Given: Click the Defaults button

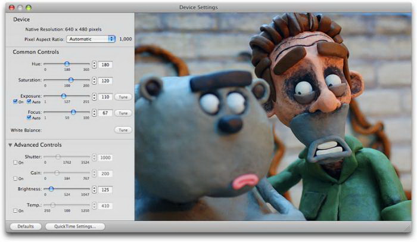Looking at the screenshot, I should pyautogui.click(x=26, y=227).
